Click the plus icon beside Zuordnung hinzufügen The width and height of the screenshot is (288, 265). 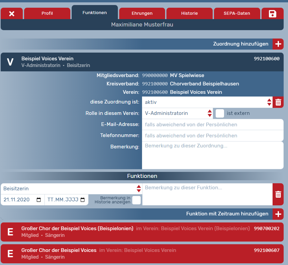tap(278, 44)
